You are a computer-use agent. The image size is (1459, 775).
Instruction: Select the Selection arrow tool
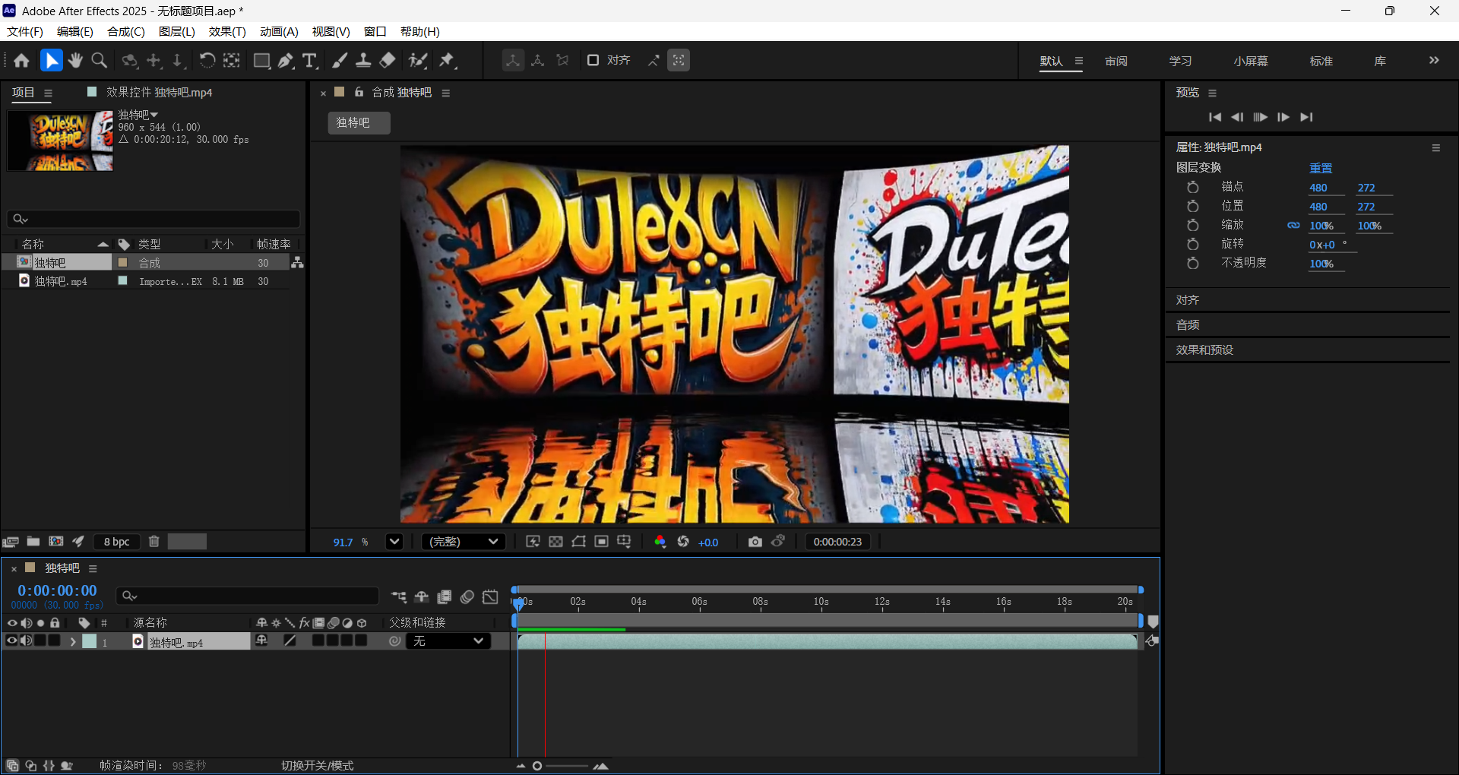[x=51, y=61]
